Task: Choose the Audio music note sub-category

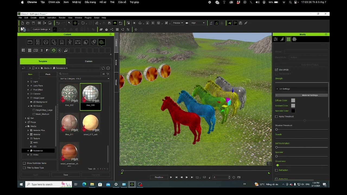Action: pyautogui.click(x=66, y=50)
